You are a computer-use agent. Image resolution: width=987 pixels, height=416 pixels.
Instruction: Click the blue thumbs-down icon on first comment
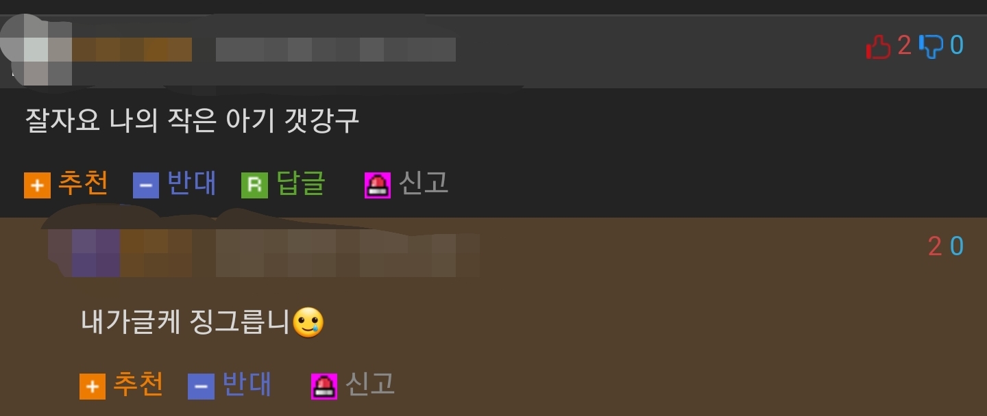click(931, 47)
